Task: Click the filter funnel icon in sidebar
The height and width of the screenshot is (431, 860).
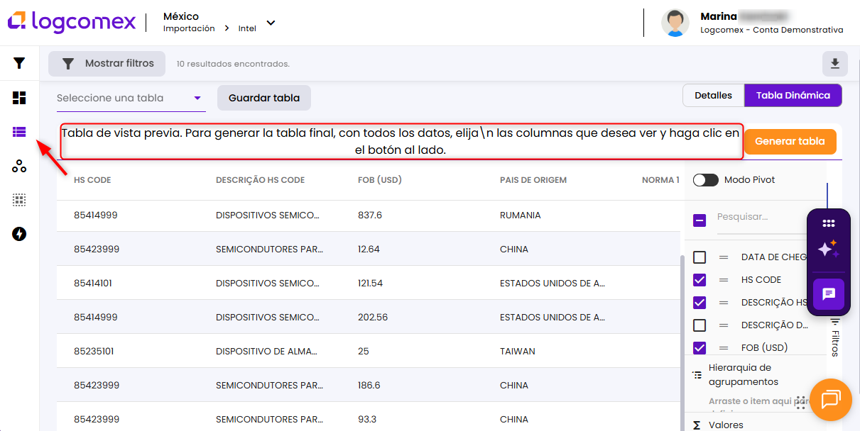Action: pyautogui.click(x=19, y=63)
